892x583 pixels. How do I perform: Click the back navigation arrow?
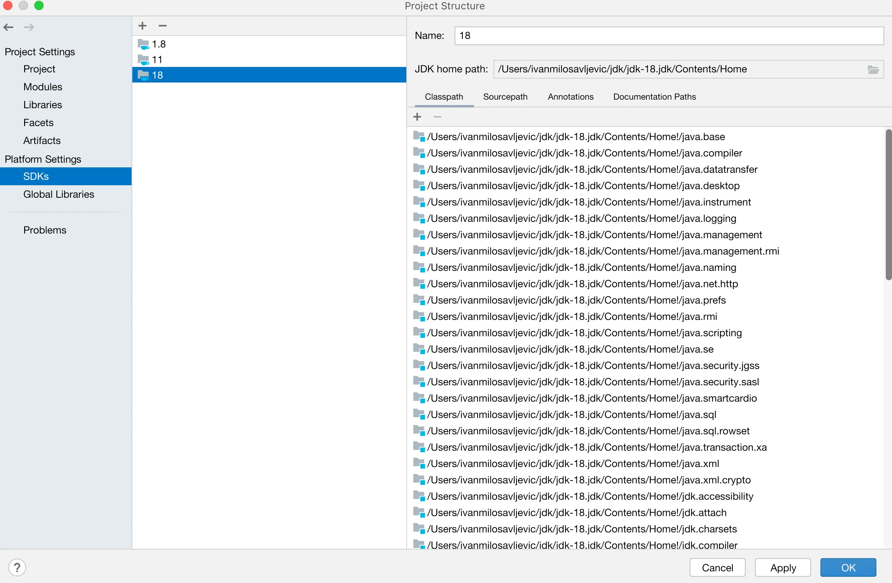point(9,27)
